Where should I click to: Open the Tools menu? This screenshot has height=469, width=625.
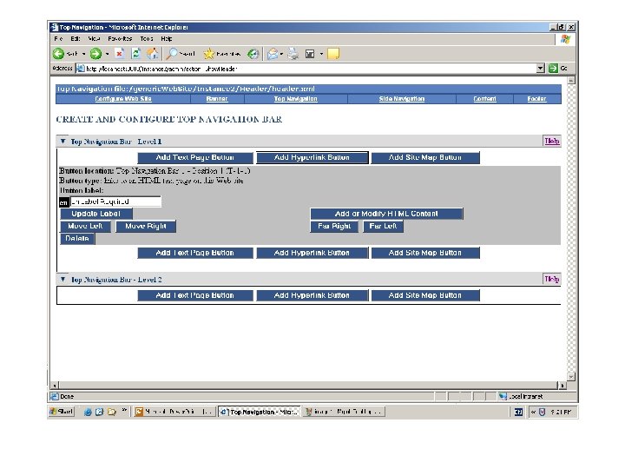pyautogui.click(x=147, y=39)
